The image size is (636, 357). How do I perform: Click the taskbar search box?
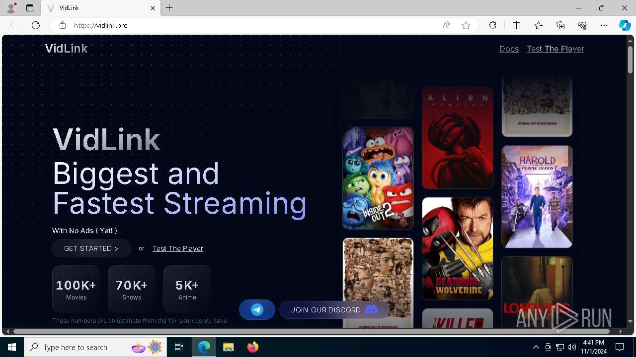click(x=95, y=347)
